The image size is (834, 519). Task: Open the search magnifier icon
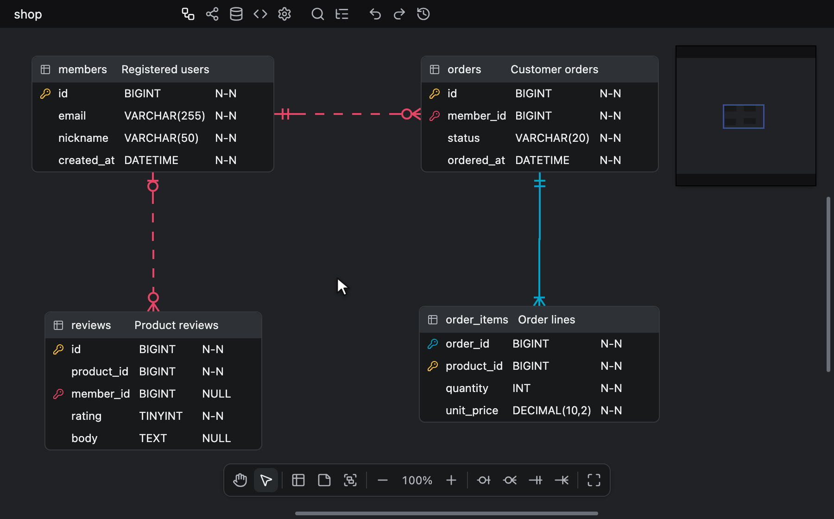(x=317, y=14)
